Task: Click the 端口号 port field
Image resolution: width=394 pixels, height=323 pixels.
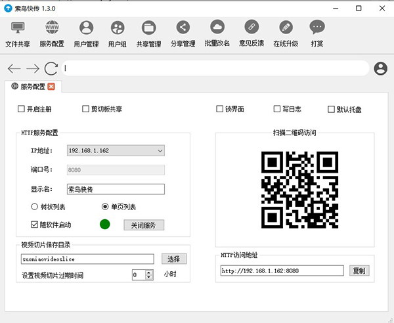Action: tap(116, 170)
